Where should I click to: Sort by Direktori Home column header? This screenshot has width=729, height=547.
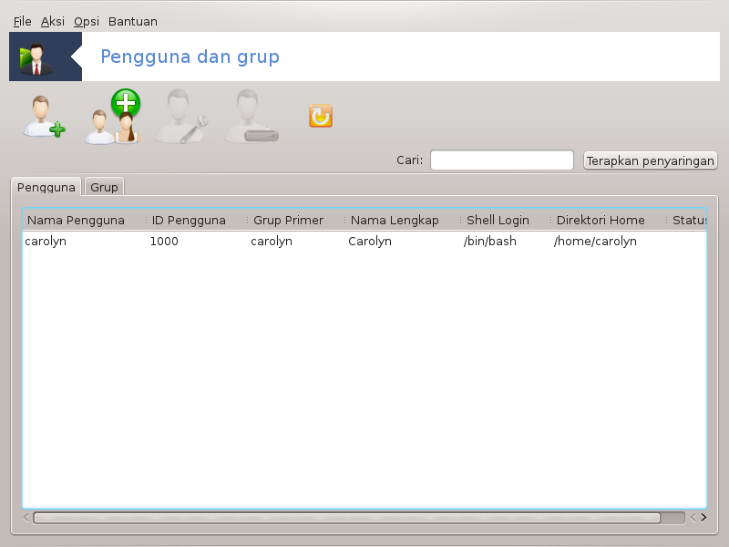point(608,220)
